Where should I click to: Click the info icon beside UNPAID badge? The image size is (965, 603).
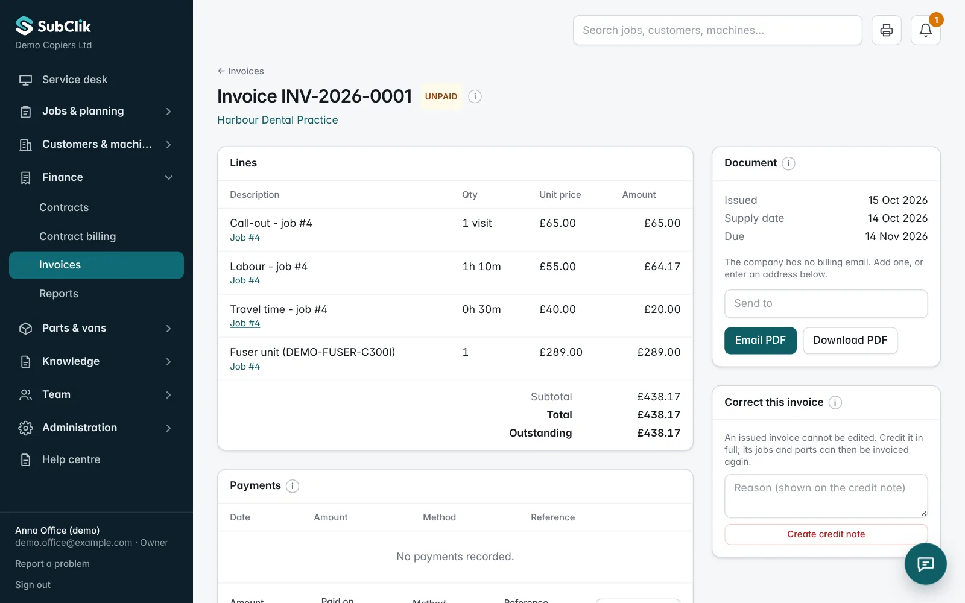click(475, 96)
